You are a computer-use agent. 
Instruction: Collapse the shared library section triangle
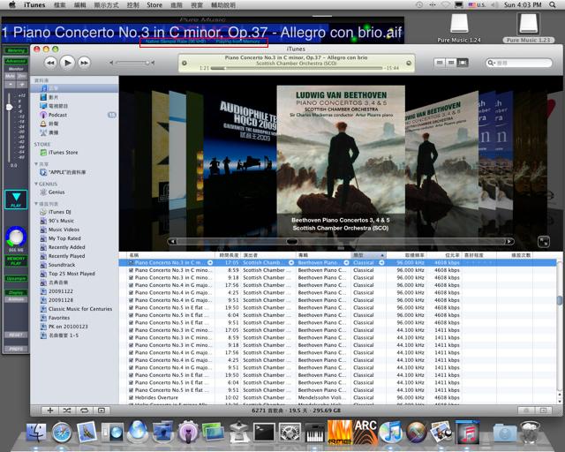[36, 164]
